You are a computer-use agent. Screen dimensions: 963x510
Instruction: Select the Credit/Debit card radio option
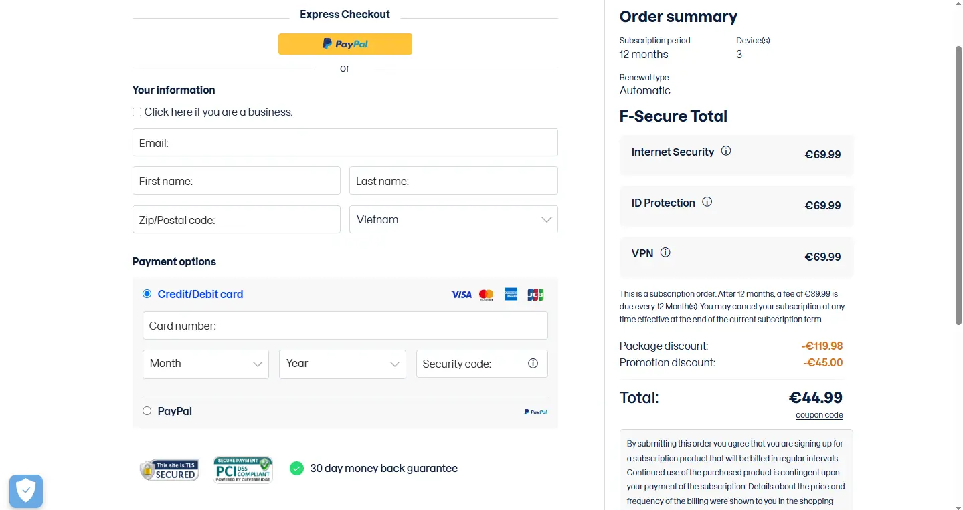[x=147, y=293]
